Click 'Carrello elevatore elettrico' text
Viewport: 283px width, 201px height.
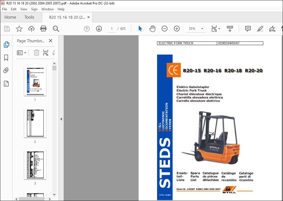coord(198,101)
